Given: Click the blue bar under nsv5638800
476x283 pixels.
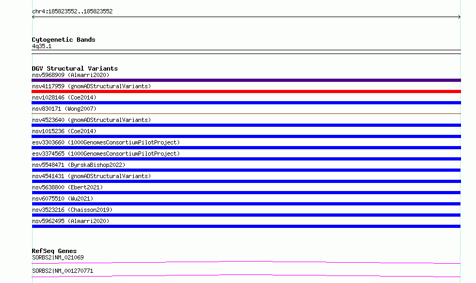Looking at the screenshot, I should coord(246,193).
